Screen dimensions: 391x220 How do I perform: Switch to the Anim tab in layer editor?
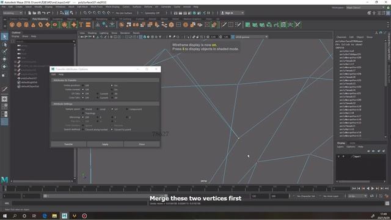pyautogui.click(x=353, y=143)
